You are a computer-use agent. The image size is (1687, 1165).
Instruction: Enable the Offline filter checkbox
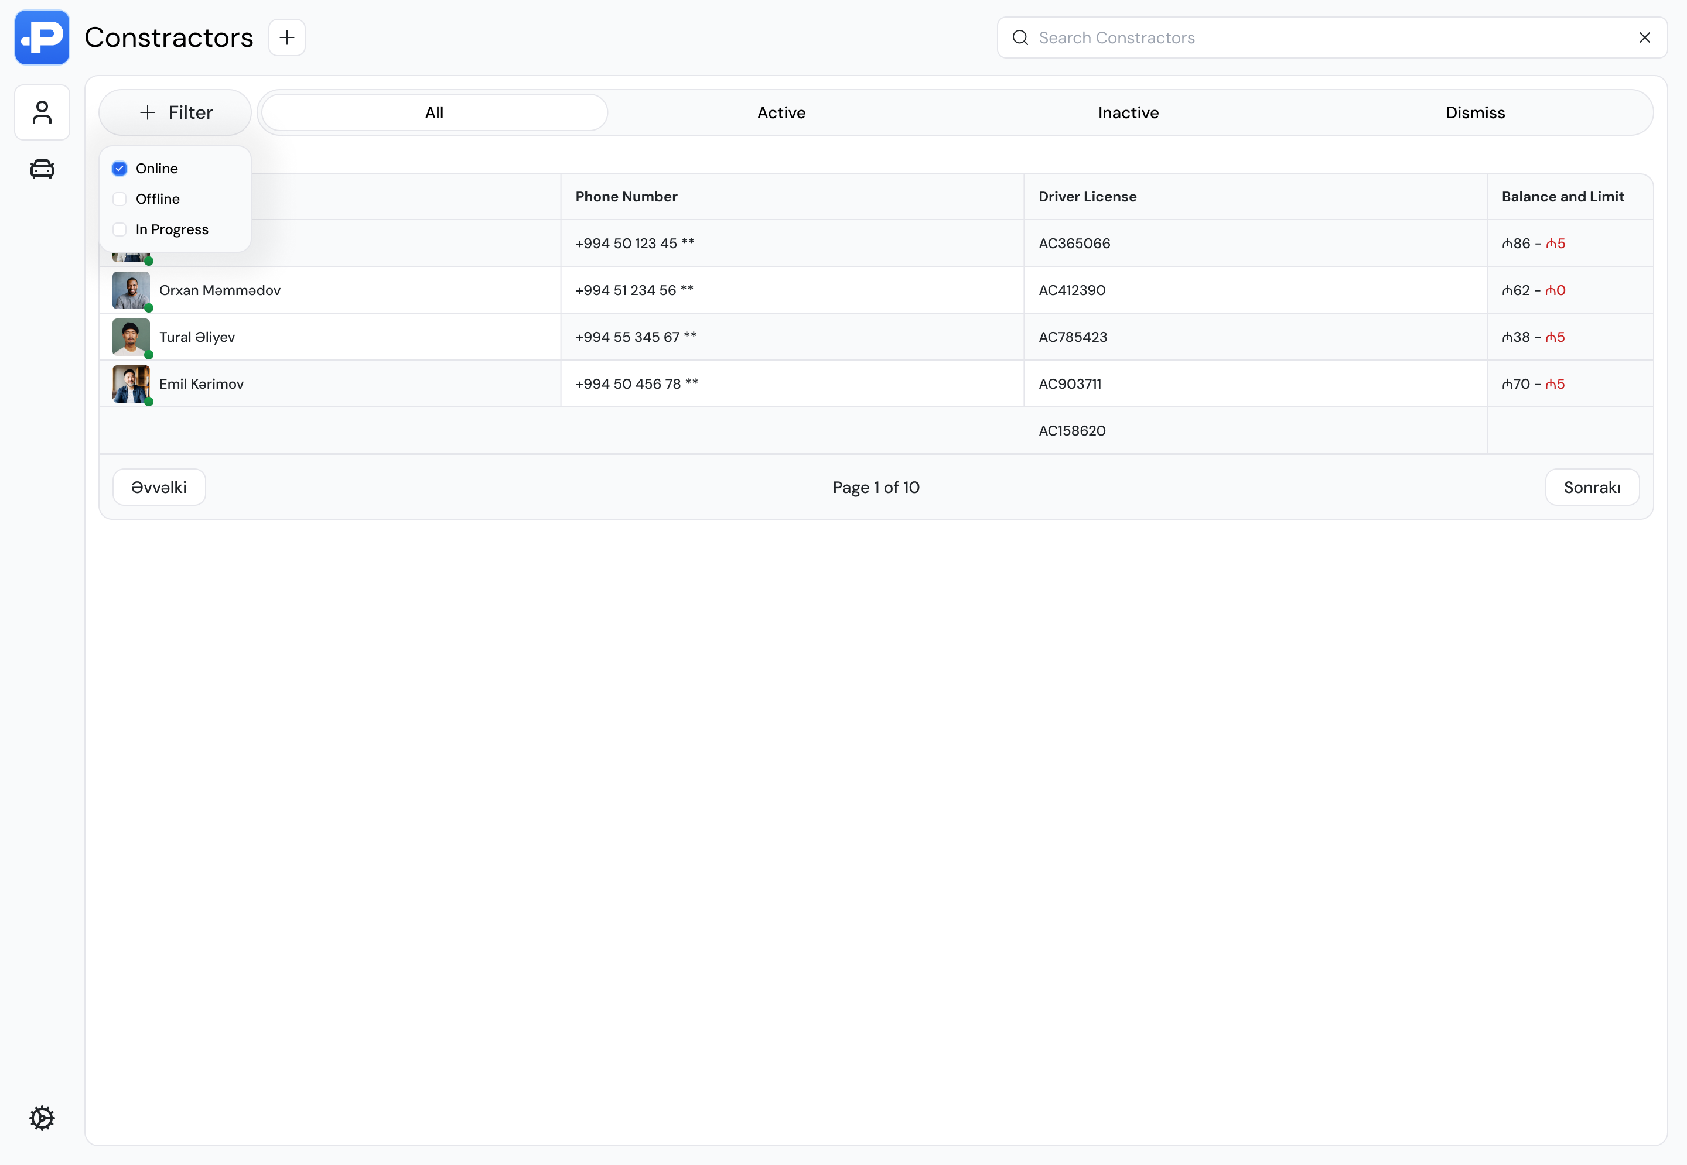pyautogui.click(x=119, y=199)
